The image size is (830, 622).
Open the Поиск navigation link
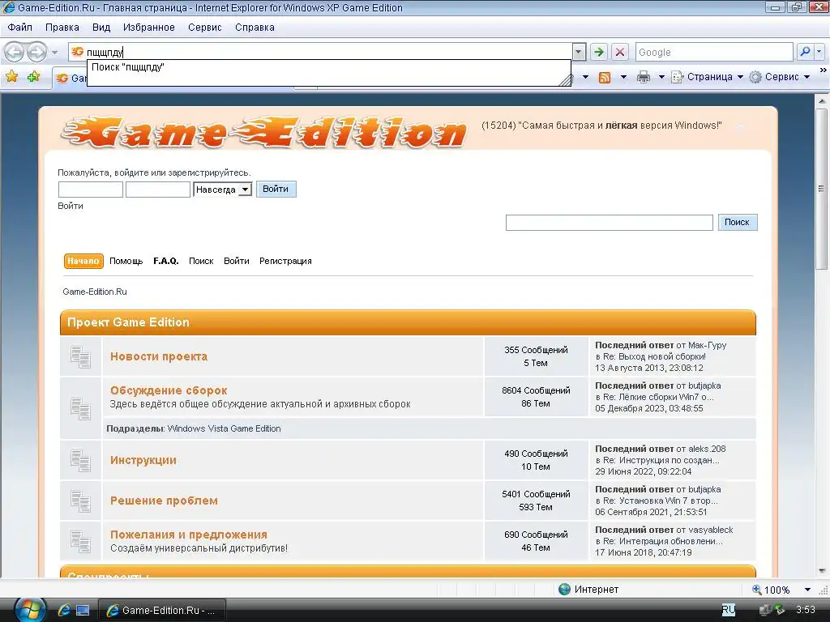(x=201, y=261)
